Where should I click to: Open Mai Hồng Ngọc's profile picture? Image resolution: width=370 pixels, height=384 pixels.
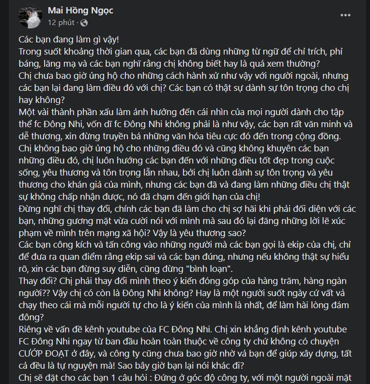[30, 16]
